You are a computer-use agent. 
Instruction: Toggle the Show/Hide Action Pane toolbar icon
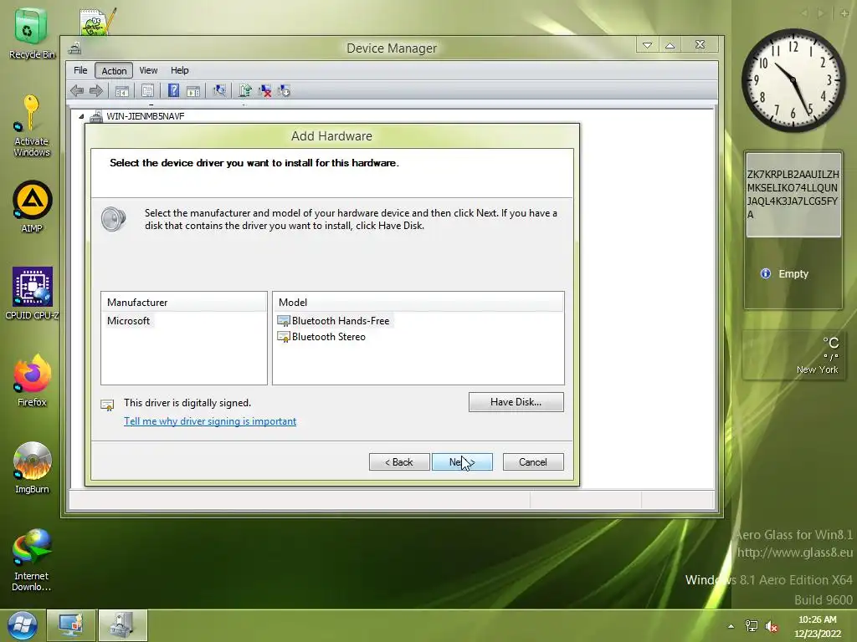[193, 90]
